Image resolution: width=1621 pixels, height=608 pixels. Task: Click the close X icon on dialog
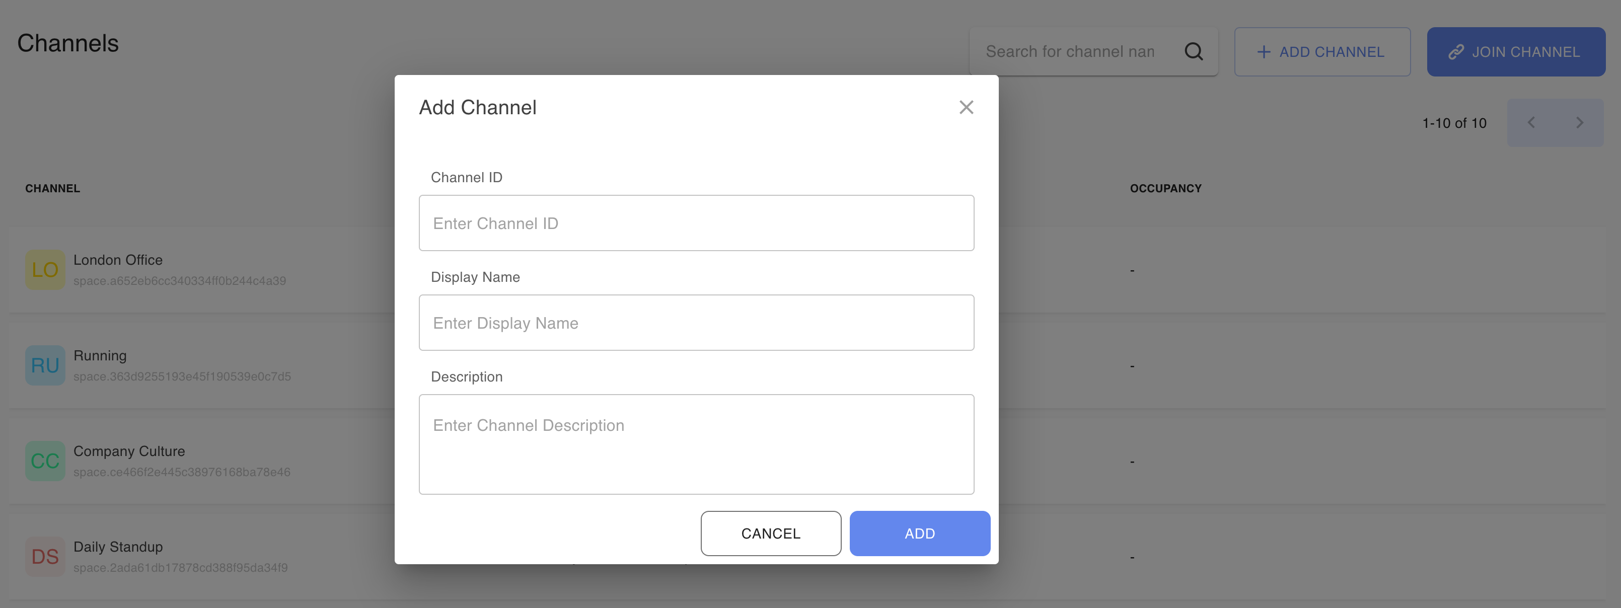coord(967,108)
